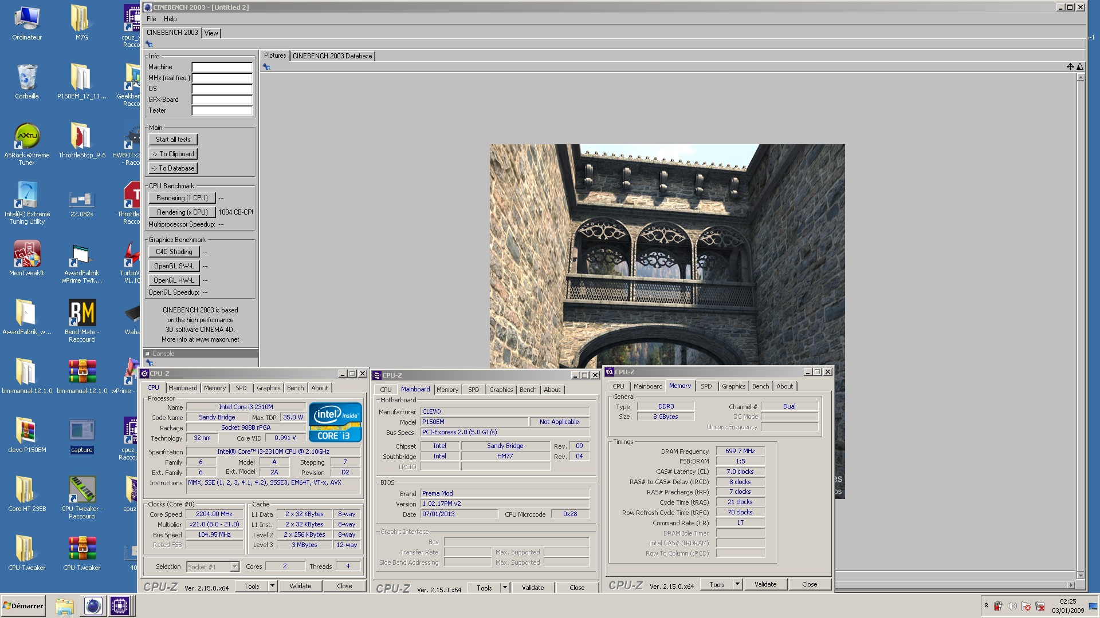Open the Help menu in CINEBENCH
The height and width of the screenshot is (618, 1100).
pyautogui.click(x=170, y=19)
